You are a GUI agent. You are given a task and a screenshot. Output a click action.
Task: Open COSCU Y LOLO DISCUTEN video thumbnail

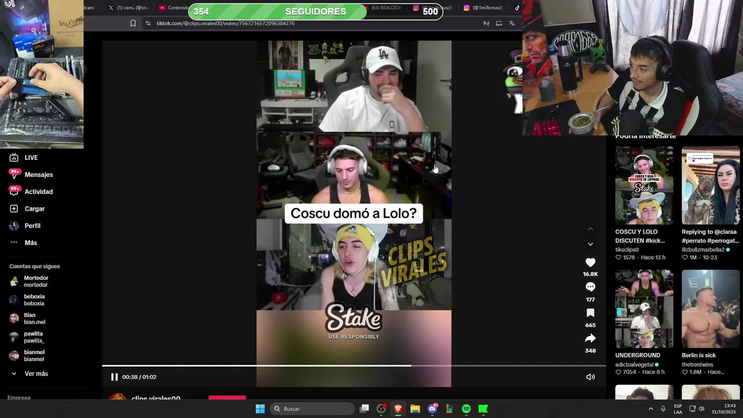point(644,185)
